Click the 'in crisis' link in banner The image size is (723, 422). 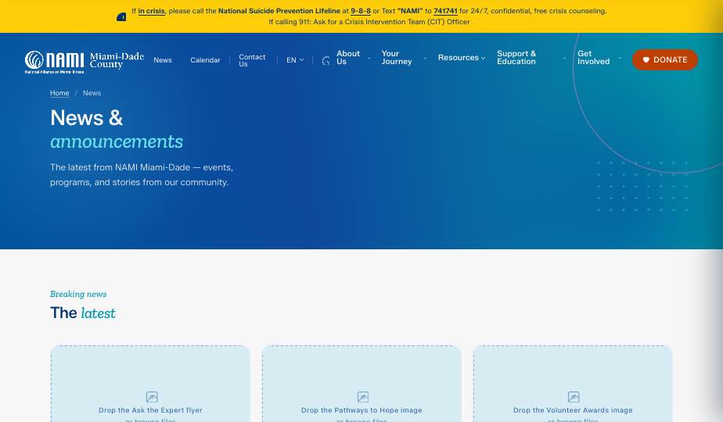click(x=151, y=11)
